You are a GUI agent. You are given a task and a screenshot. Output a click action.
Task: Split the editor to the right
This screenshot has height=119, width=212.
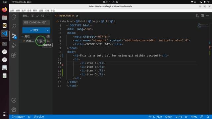coord(202,16)
